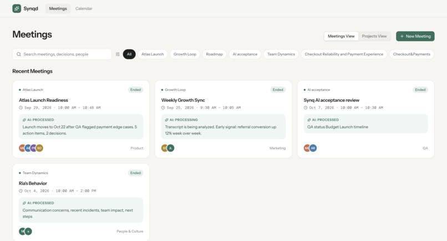Click the Marketing tag on Growth Sync card
447x241 pixels.
coord(277,148)
